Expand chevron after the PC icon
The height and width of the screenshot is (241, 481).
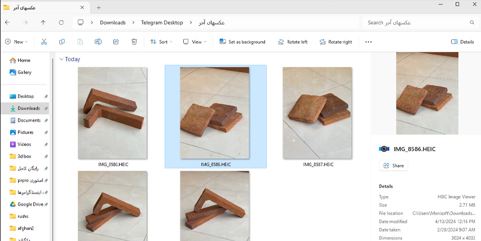pyautogui.click(x=92, y=23)
